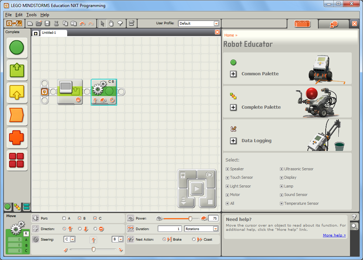Select the Comment tool speech bubble
The height and width of the screenshot is (260, 363).
[120, 23]
